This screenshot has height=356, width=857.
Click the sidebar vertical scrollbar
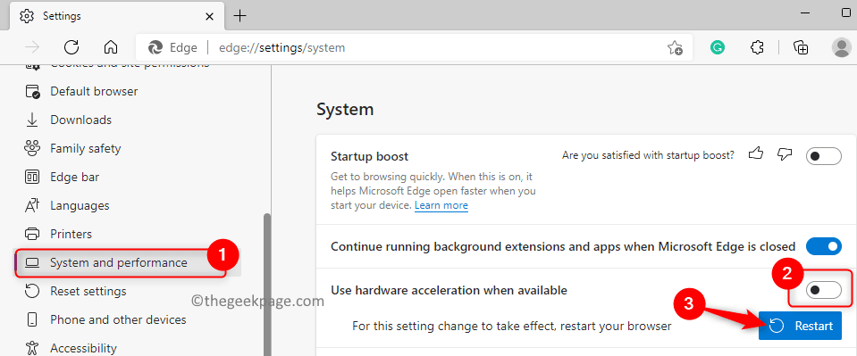pyautogui.click(x=267, y=284)
